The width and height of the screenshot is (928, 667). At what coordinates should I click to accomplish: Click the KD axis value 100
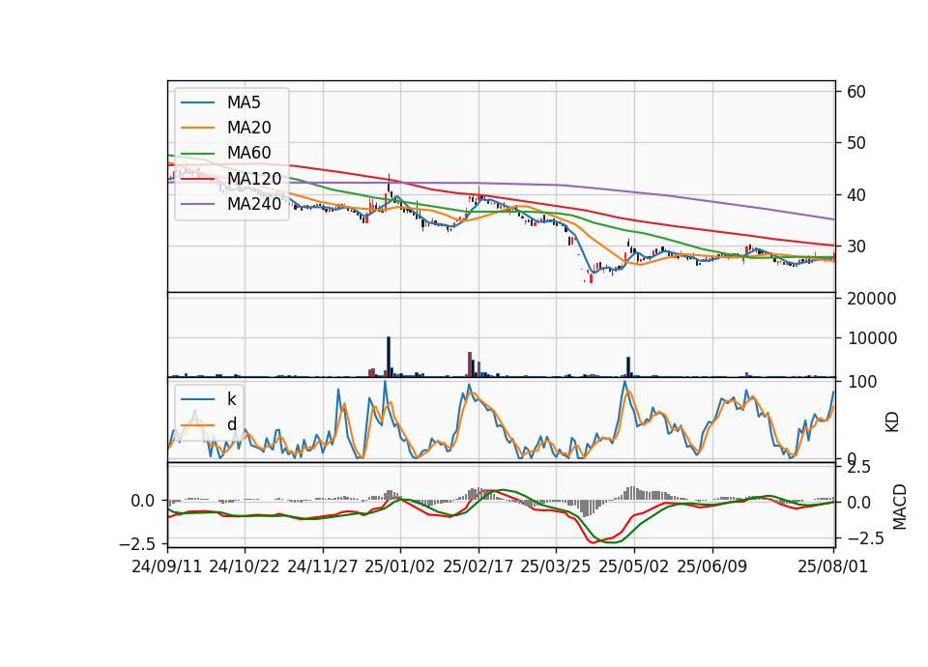(862, 382)
